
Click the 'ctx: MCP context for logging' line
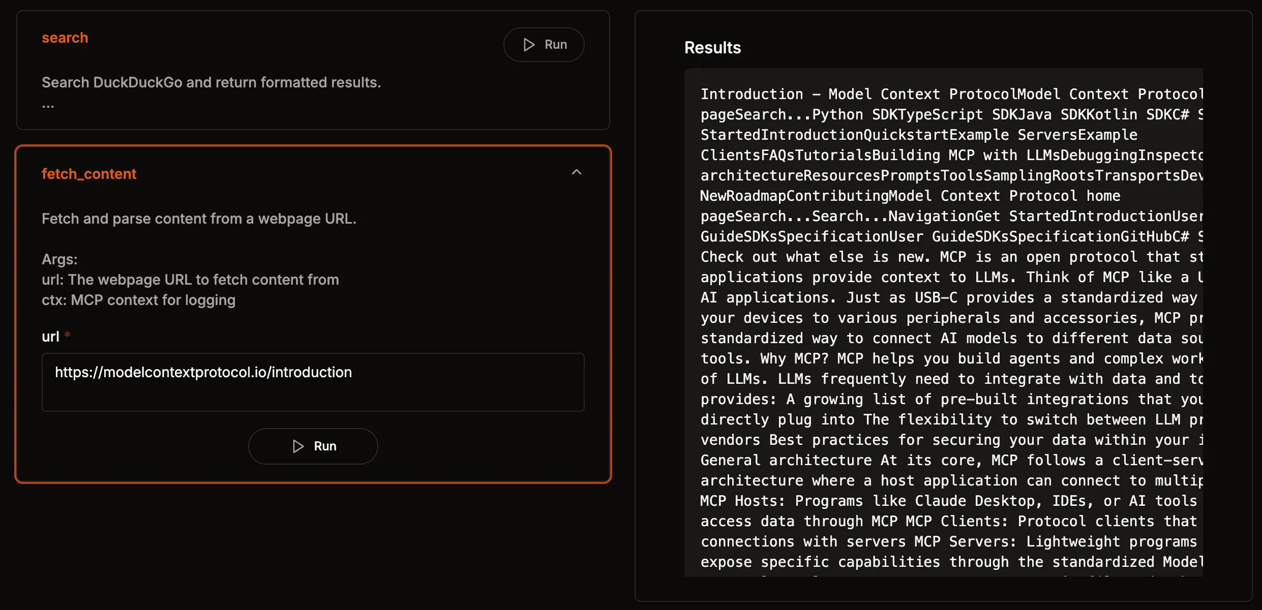click(x=139, y=300)
